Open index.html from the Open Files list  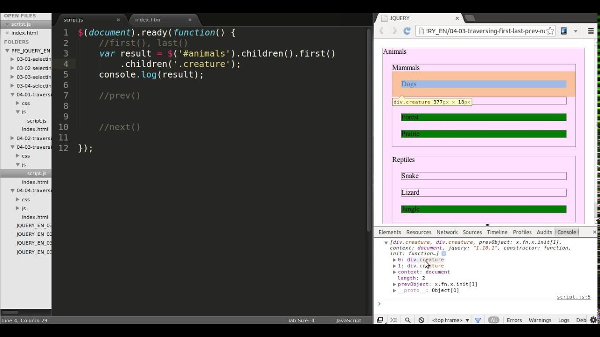[24, 33]
